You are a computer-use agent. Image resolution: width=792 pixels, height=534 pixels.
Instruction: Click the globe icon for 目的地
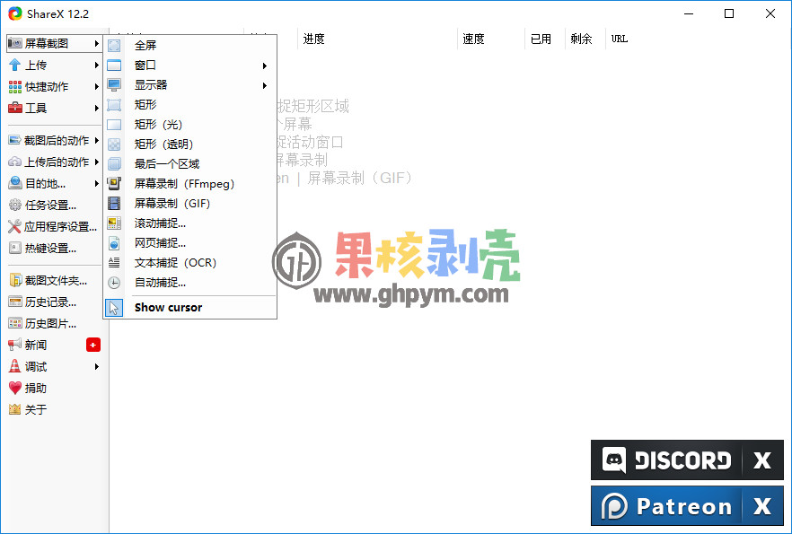[x=15, y=183]
